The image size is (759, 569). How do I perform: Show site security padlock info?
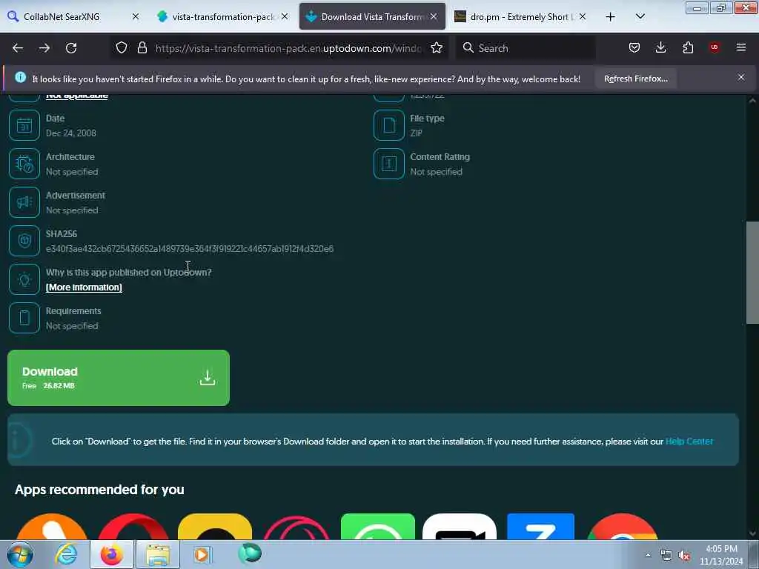[x=142, y=47]
